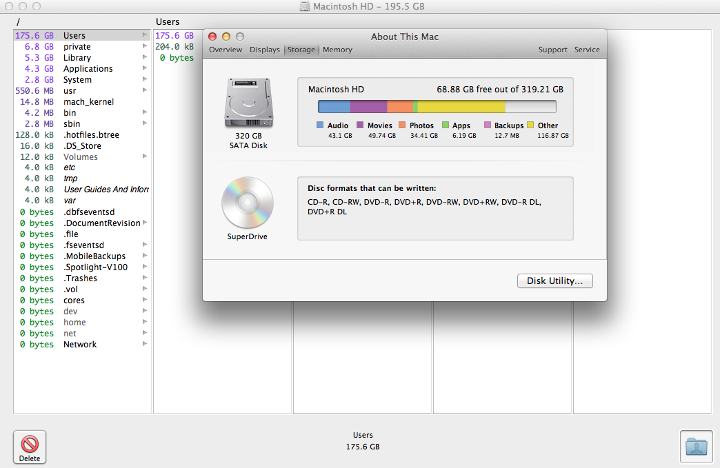Expand the cores folder arrow

[145, 299]
